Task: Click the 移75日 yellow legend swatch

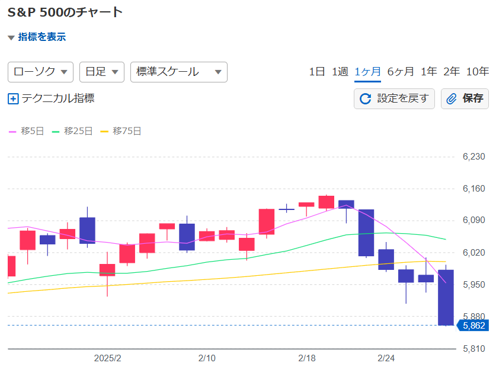Action: (x=104, y=132)
